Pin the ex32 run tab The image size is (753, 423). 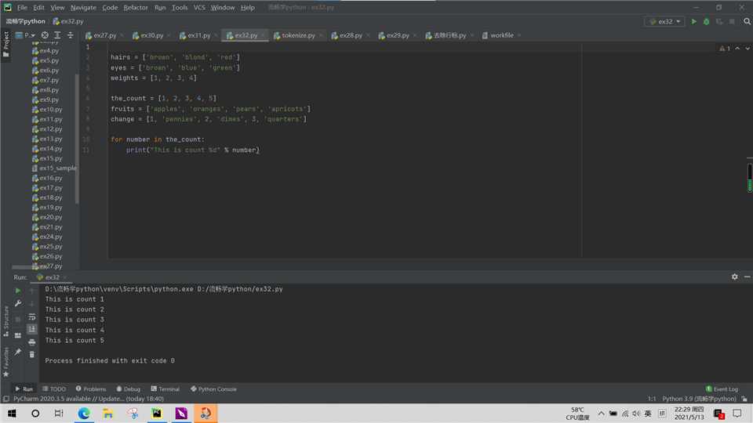18,352
